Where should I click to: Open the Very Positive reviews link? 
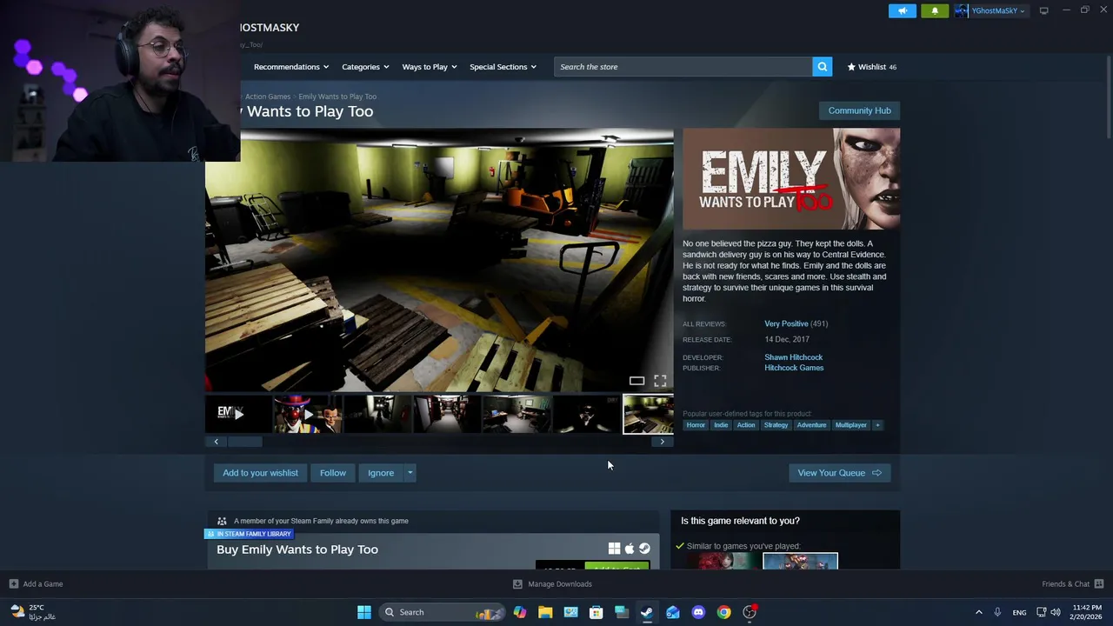[x=786, y=323]
